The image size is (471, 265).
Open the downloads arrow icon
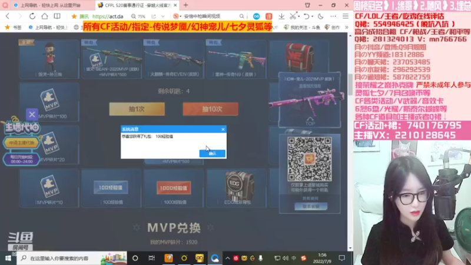click(281, 16)
